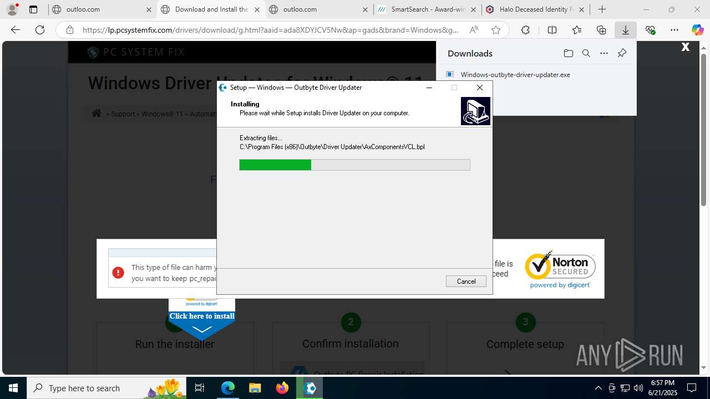Close the page overlay with X
The image size is (710, 399).
click(686, 47)
